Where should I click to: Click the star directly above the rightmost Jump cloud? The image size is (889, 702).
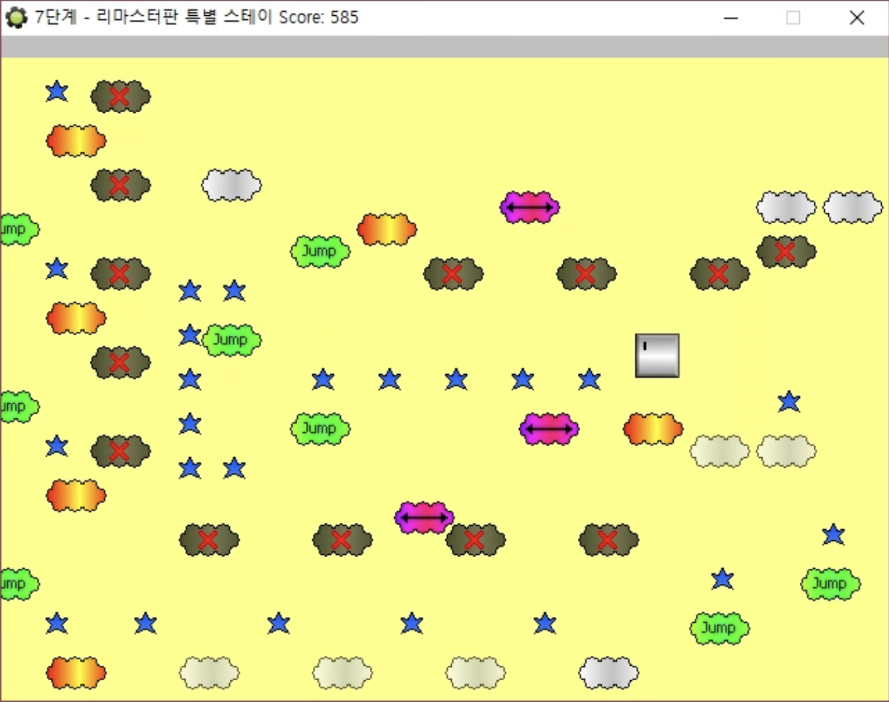(834, 534)
